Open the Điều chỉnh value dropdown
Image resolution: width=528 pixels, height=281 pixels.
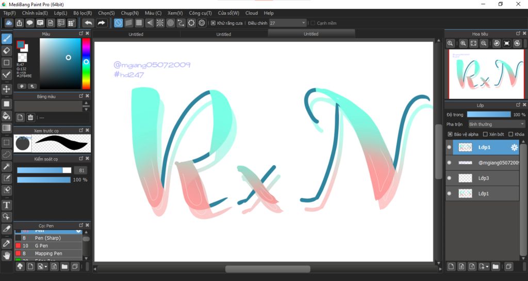click(x=304, y=23)
